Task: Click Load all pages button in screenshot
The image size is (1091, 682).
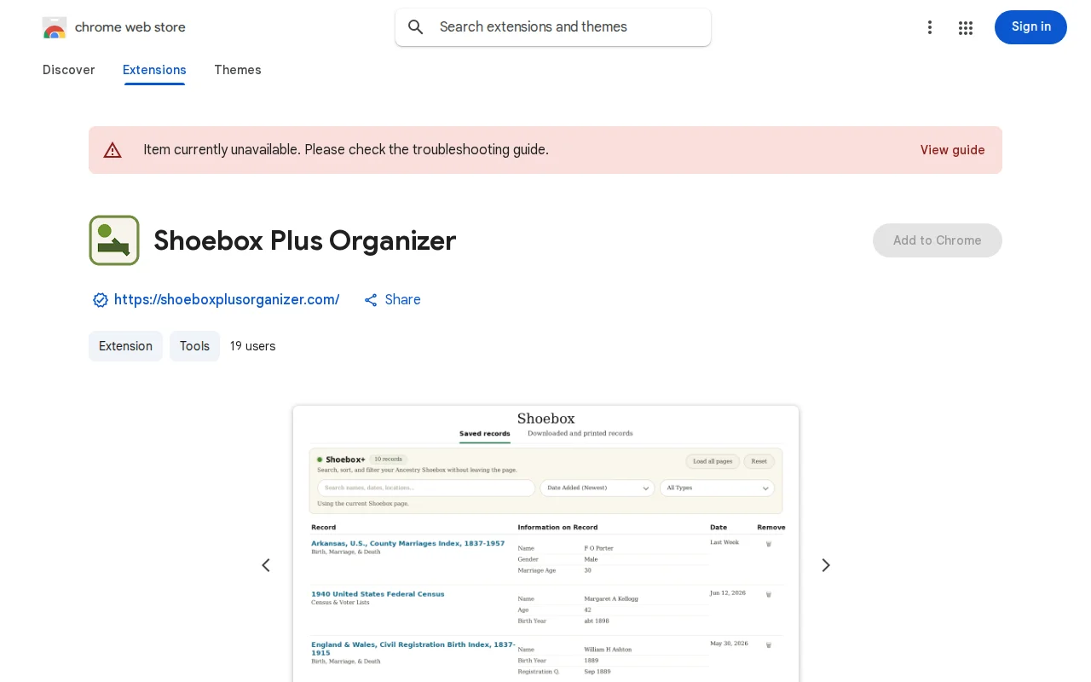Action: tap(713, 461)
